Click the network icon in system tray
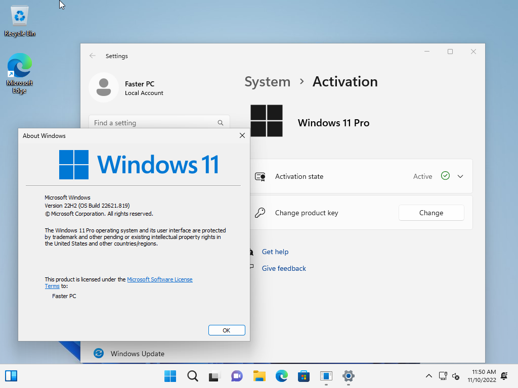Screen dimensions: 518x388 click(443, 376)
